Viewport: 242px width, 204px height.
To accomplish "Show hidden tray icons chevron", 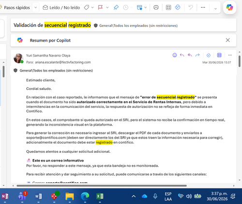I will tap(134, 196).
